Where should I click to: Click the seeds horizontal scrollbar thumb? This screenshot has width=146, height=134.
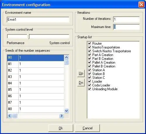15,116
